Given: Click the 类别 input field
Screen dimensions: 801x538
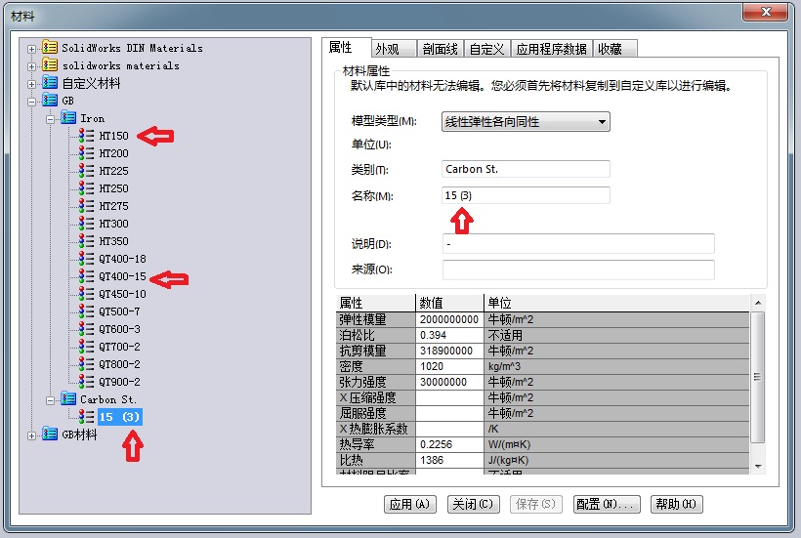Looking at the screenshot, I should tap(526, 169).
